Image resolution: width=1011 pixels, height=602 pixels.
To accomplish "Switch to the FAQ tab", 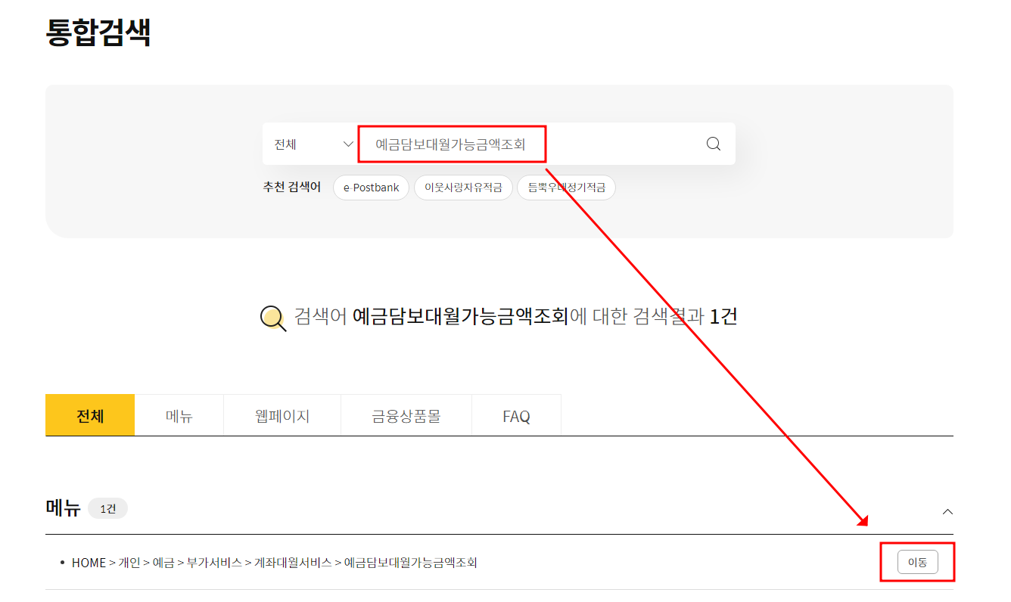I will pyautogui.click(x=516, y=414).
